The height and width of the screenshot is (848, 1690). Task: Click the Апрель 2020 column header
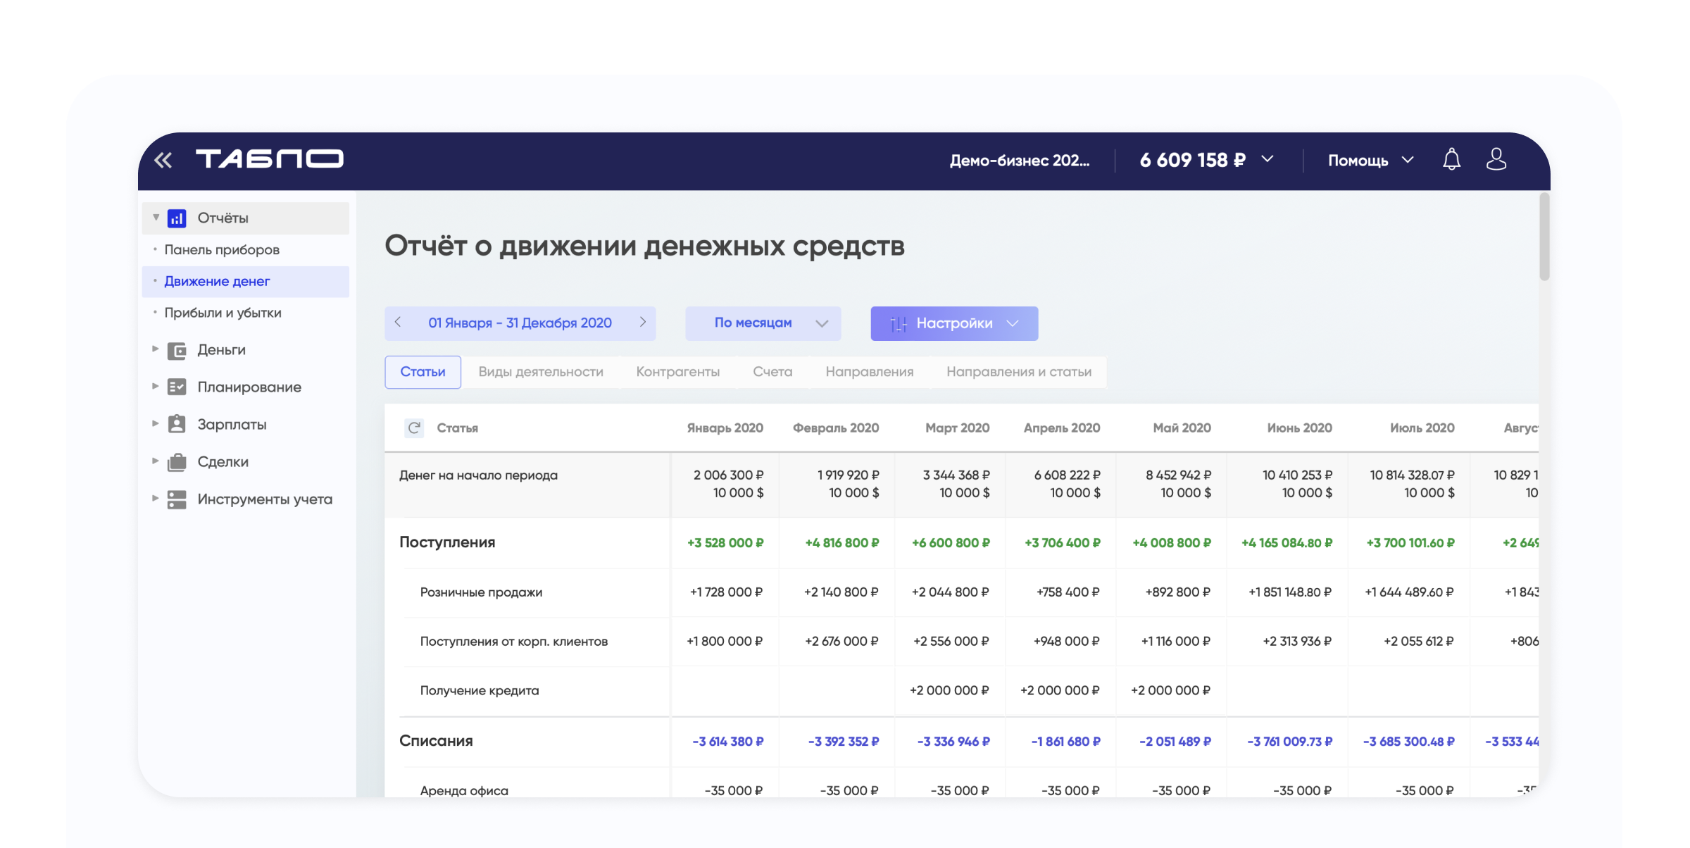pos(1061,428)
